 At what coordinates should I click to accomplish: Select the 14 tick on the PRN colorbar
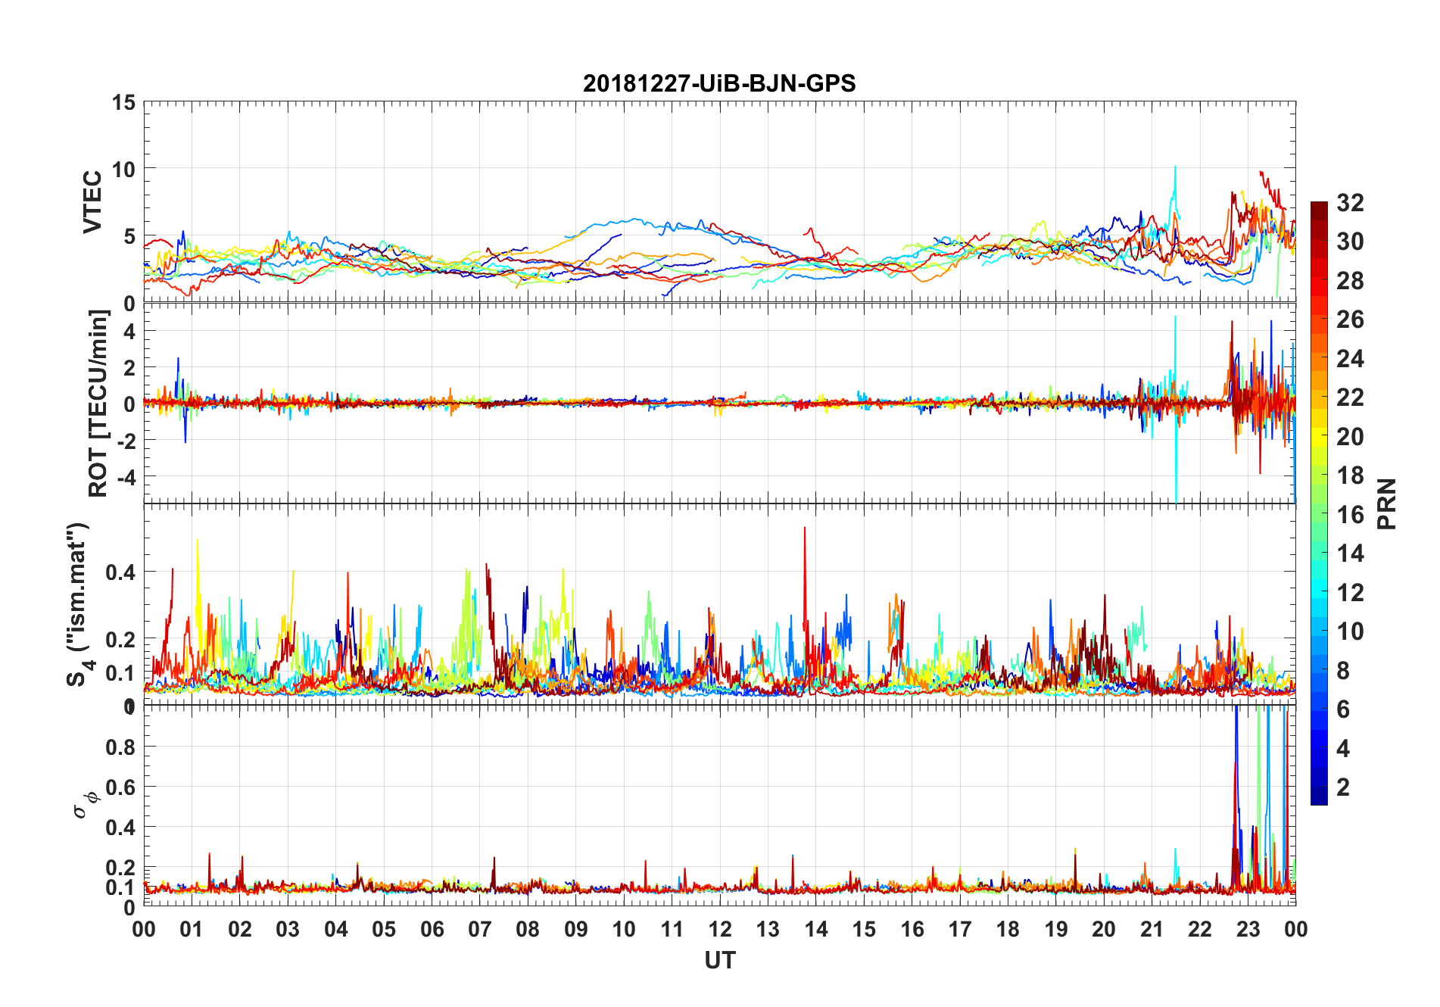pos(1351,553)
